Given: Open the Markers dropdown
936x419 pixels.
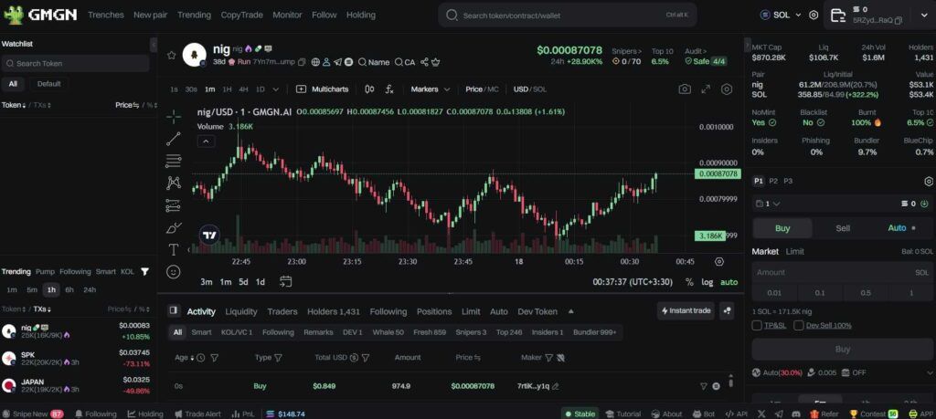Looking at the screenshot, I should tap(431, 89).
